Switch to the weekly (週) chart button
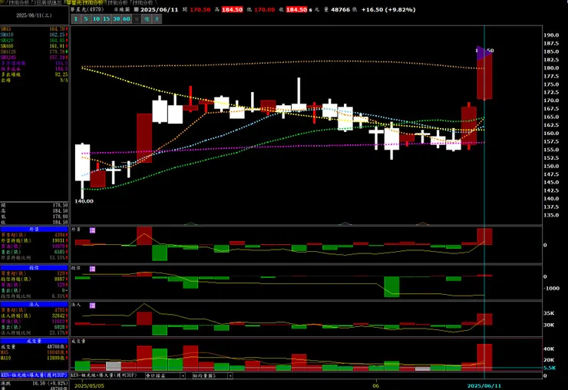The image size is (568, 390). click(147, 19)
